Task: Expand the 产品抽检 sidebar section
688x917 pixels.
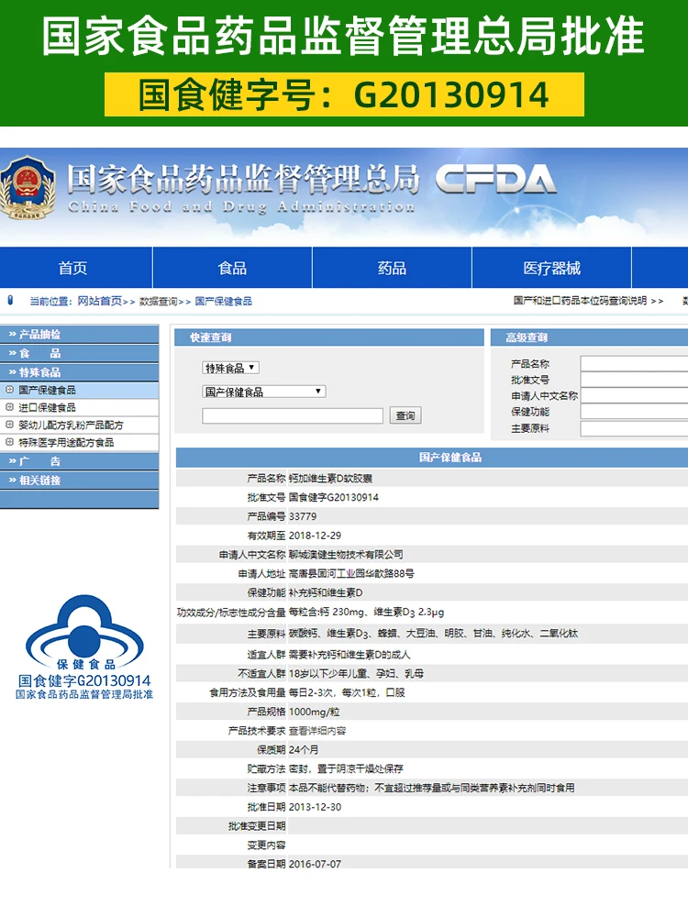Action: point(79,335)
